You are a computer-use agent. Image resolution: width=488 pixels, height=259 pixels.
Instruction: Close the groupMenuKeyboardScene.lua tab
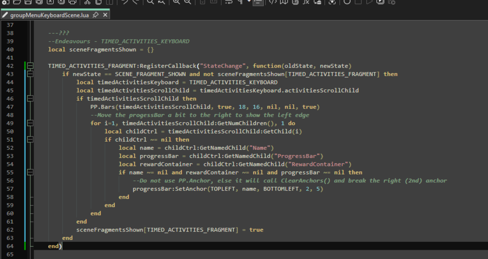(x=105, y=15)
